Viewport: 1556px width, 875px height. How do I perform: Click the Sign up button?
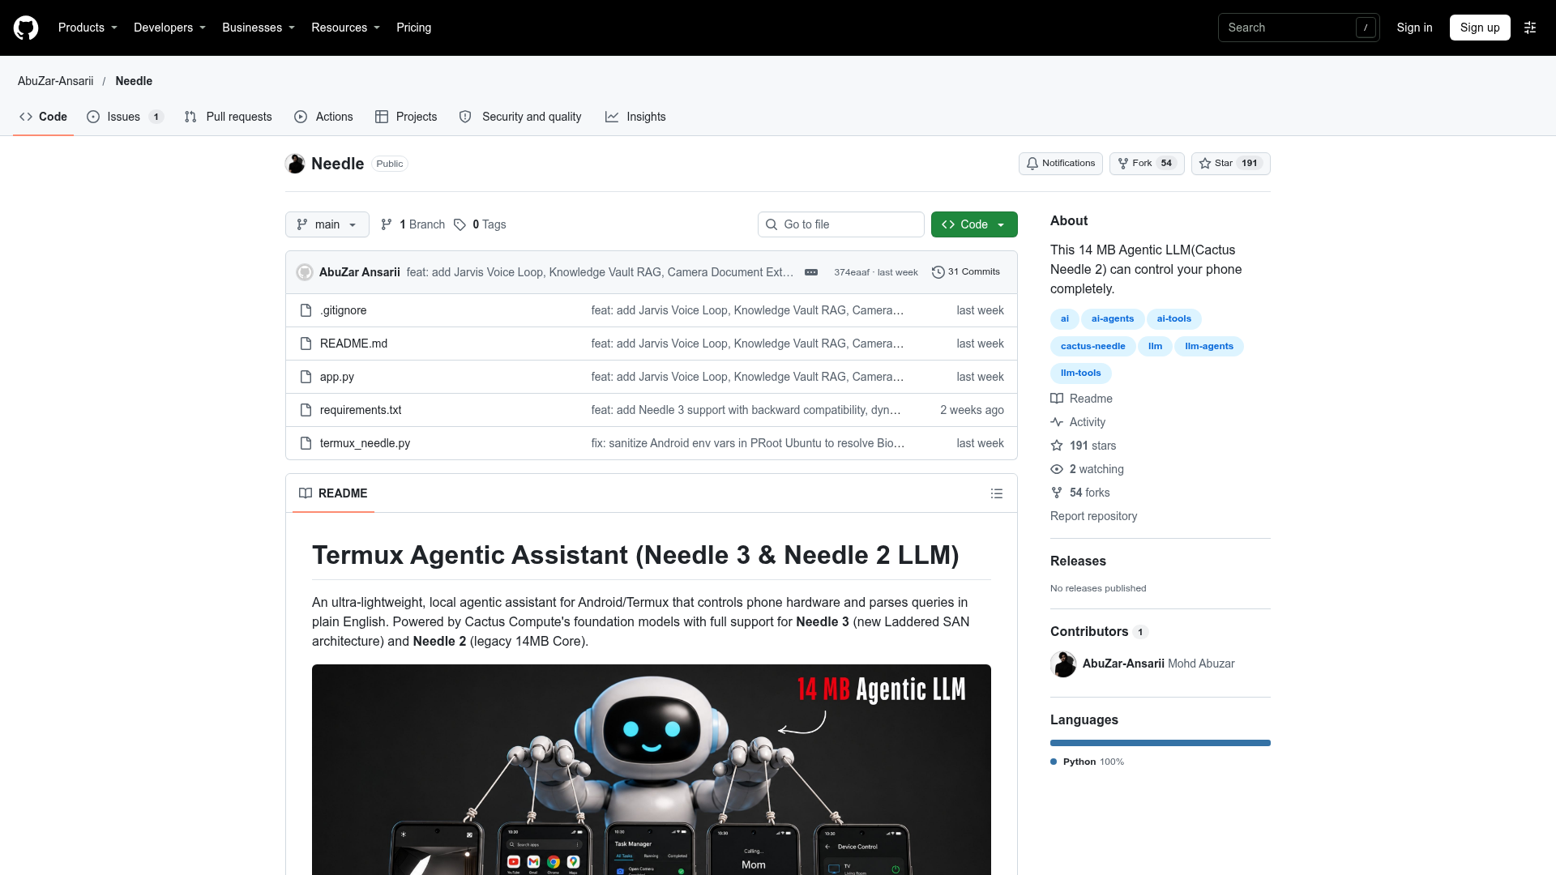click(x=1480, y=28)
